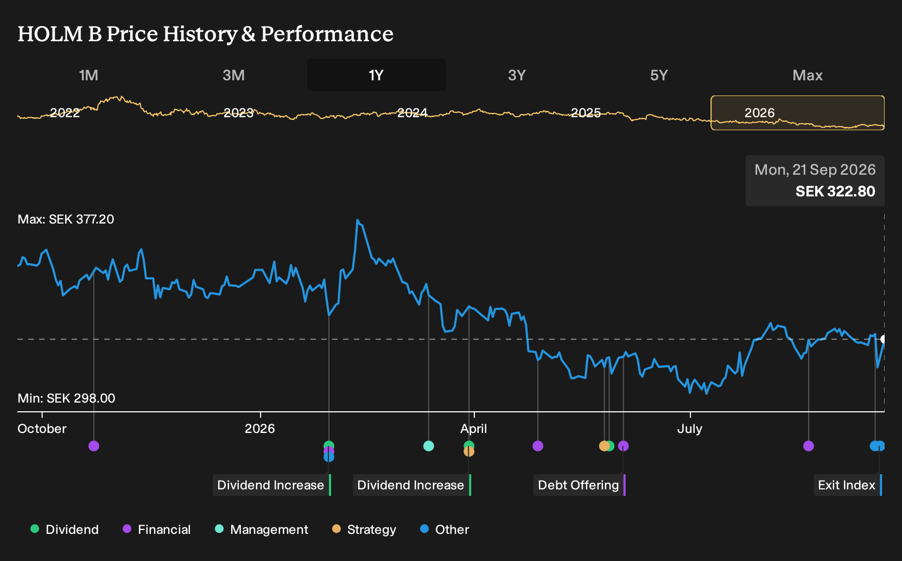Open the Debt Offering event label
The width and height of the screenshot is (902, 561).
click(x=580, y=485)
